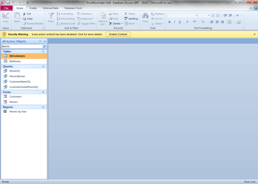Center align text

[217, 22]
